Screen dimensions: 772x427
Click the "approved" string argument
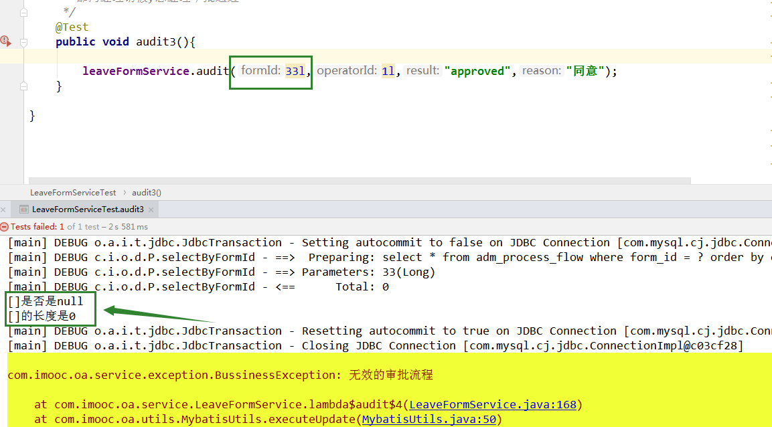click(477, 71)
